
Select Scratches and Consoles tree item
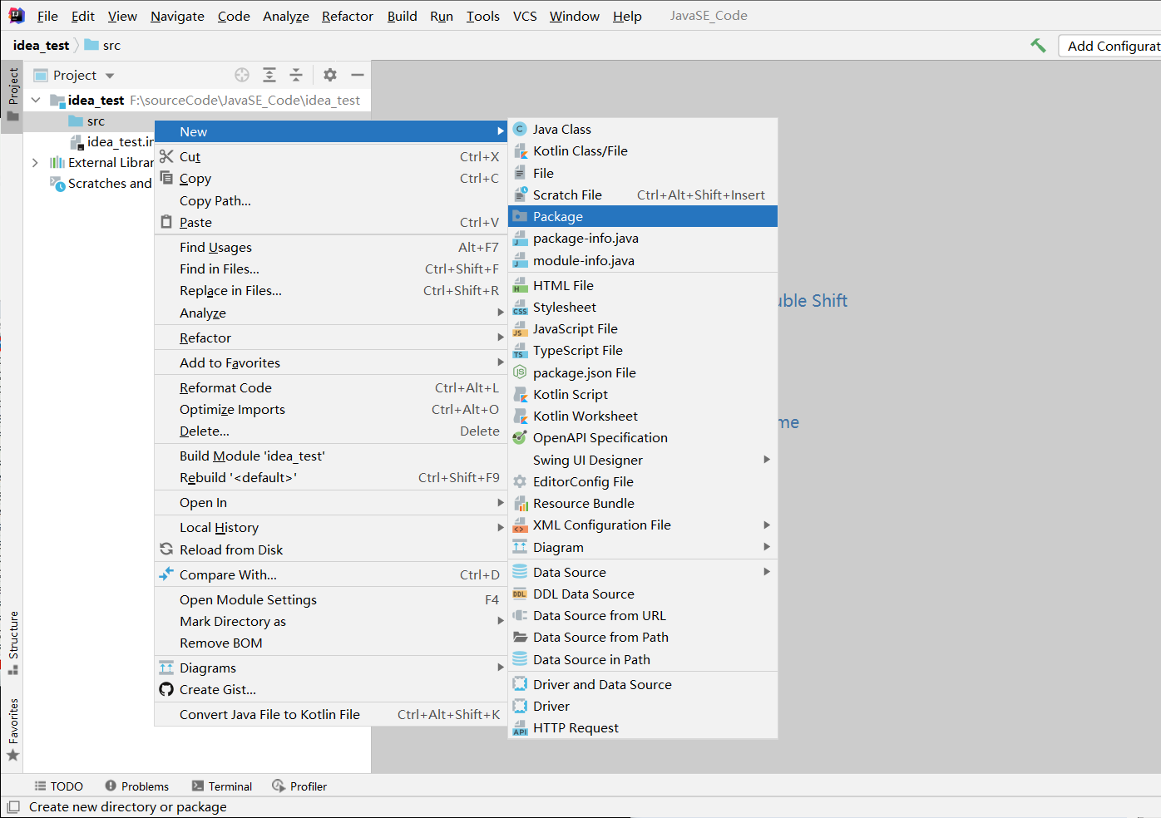101,183
